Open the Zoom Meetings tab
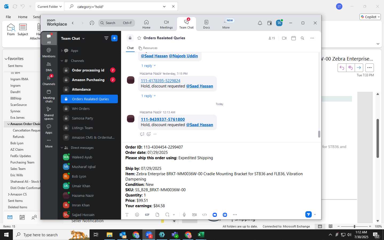Viewport: 384px width, 240px height. click(x=166, y=24)
